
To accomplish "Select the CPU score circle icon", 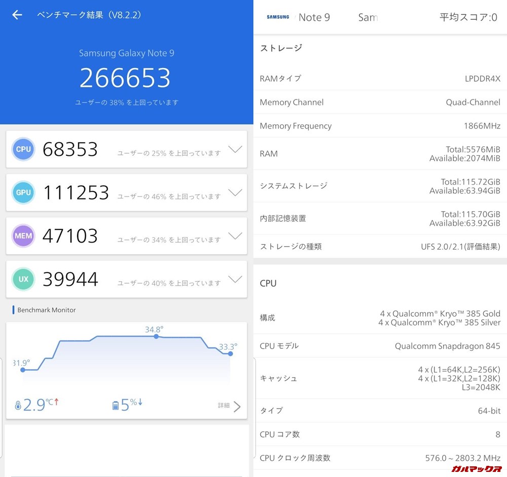I will [23, 149].
